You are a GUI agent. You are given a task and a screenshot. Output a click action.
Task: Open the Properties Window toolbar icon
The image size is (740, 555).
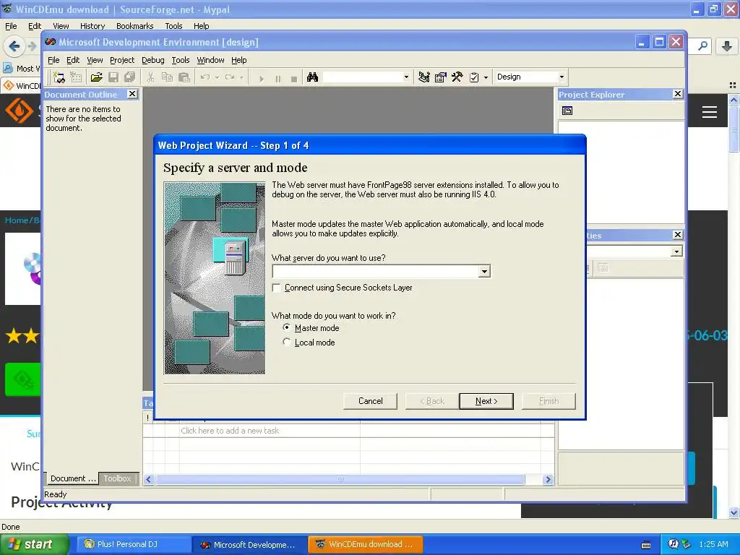pyautogui.click(x=440, y=77)
